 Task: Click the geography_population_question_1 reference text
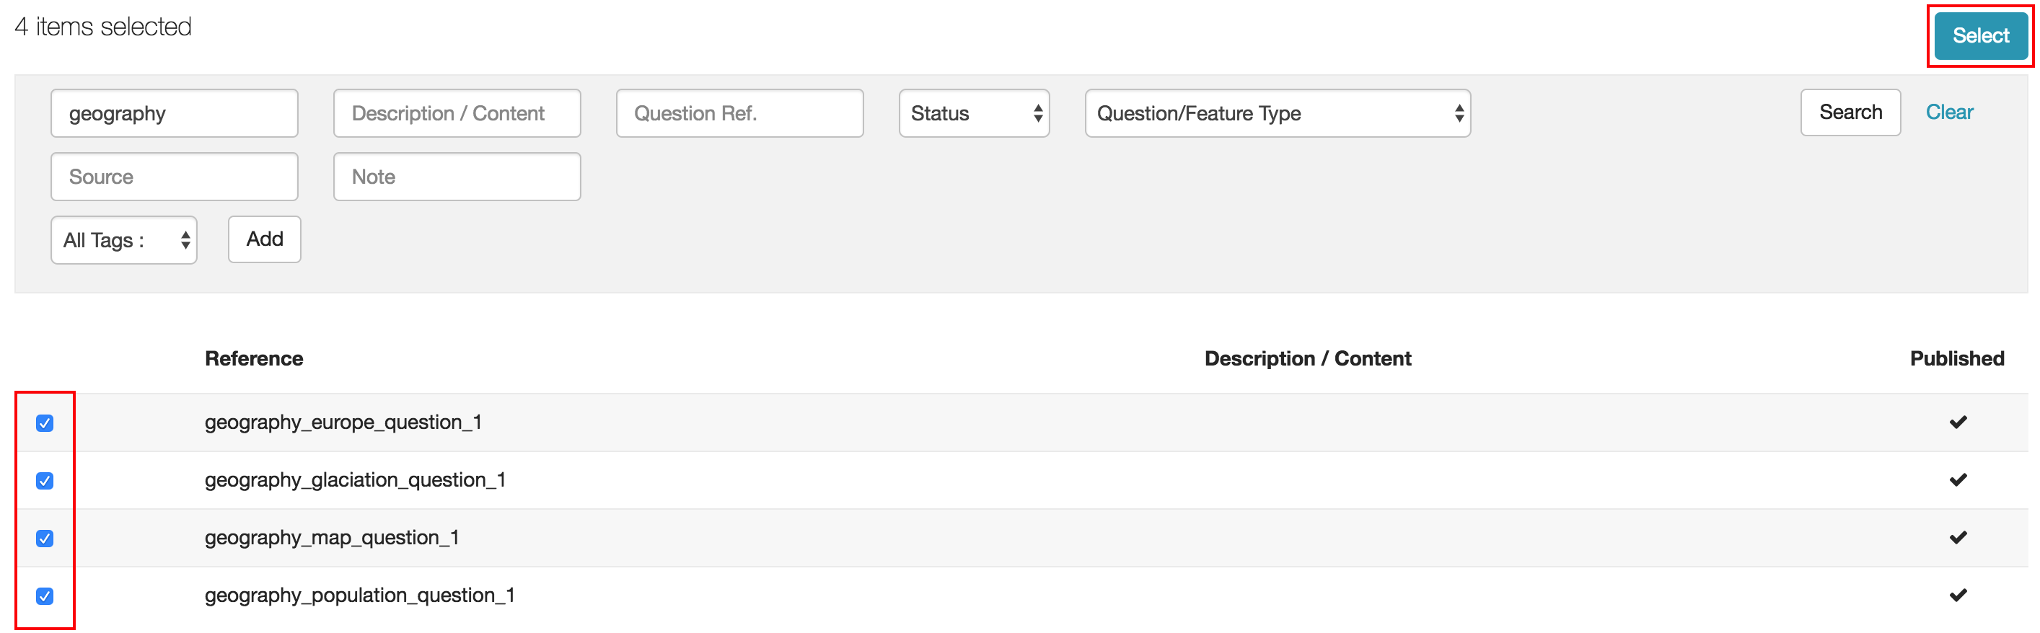tap(359, 596)
